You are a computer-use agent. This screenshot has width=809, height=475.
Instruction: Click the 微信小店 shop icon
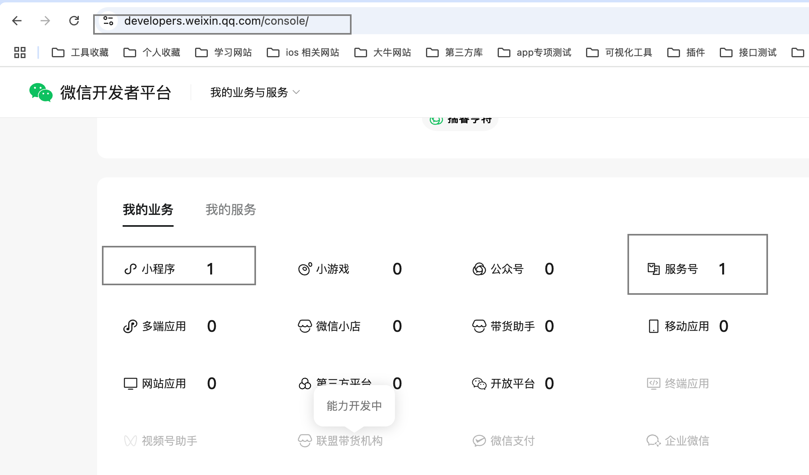pos(305,327)
